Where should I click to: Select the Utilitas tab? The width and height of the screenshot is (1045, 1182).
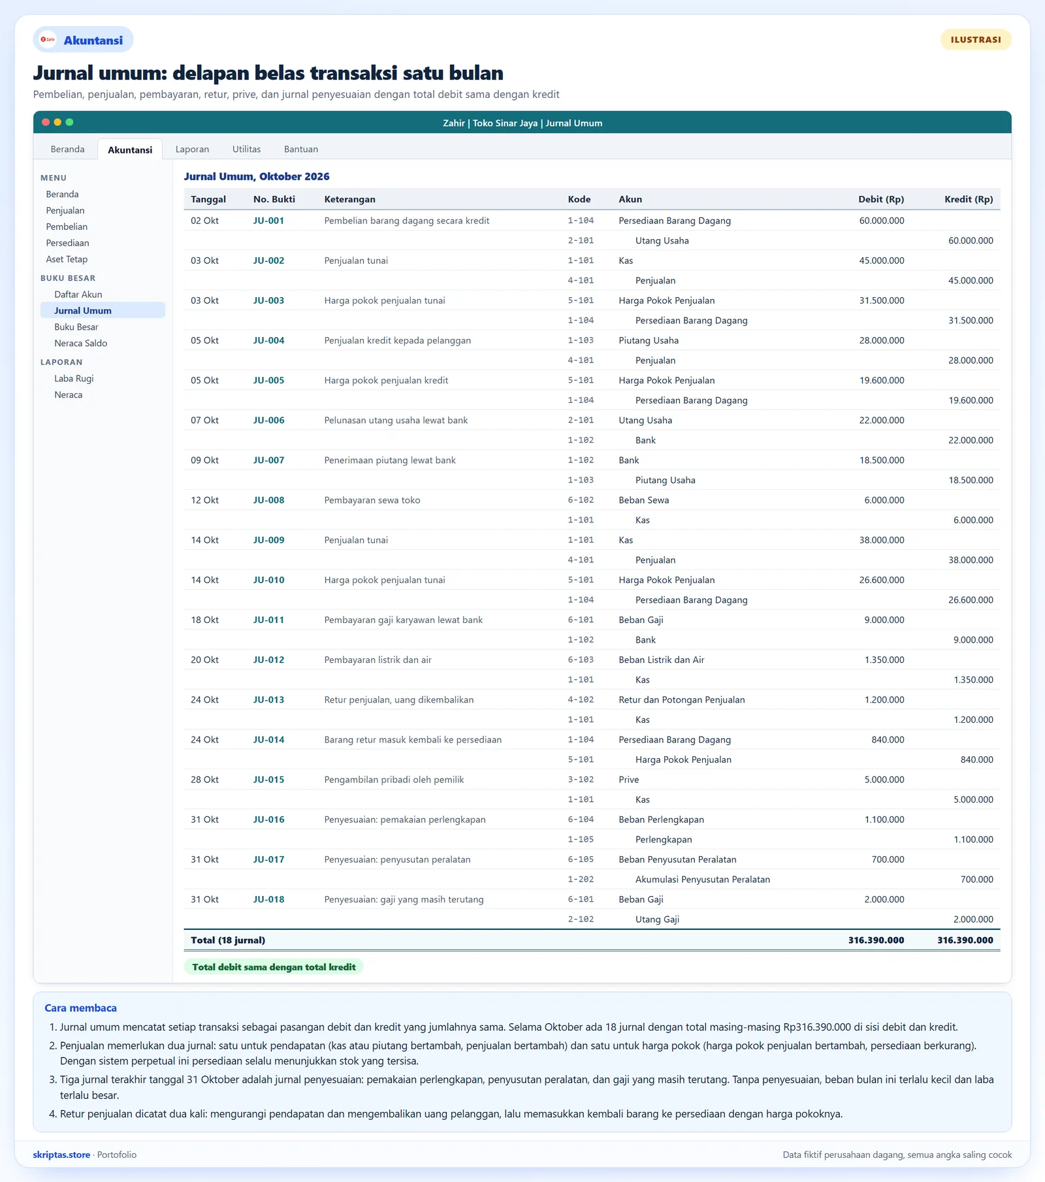point(246,149)
